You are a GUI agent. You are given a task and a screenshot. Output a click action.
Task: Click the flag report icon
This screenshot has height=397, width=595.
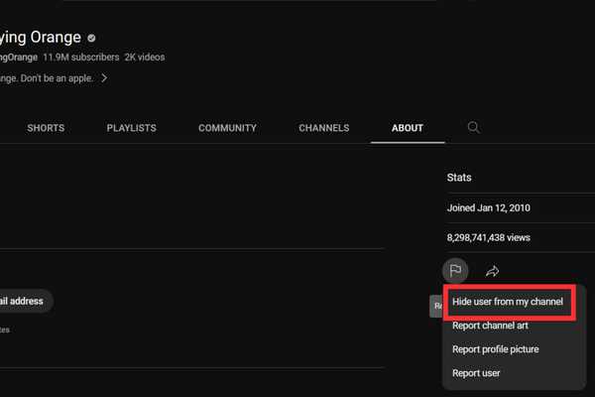[x=455, y=271]
